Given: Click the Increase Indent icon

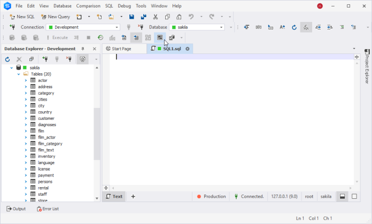Looking at the screenshot, I should click(x=330, y=27).
